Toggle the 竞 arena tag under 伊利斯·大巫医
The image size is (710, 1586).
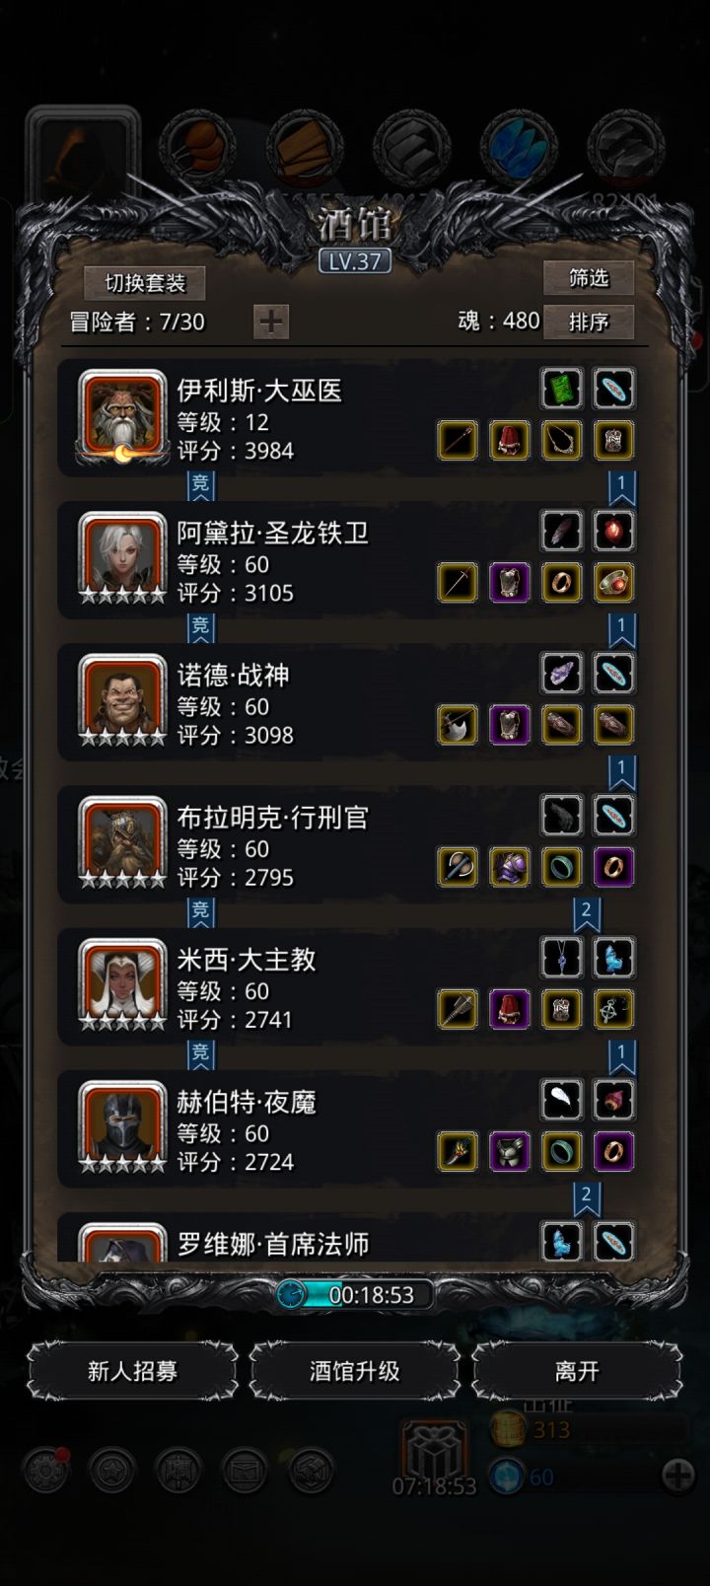pyautogui.click(x=200, y=484)
